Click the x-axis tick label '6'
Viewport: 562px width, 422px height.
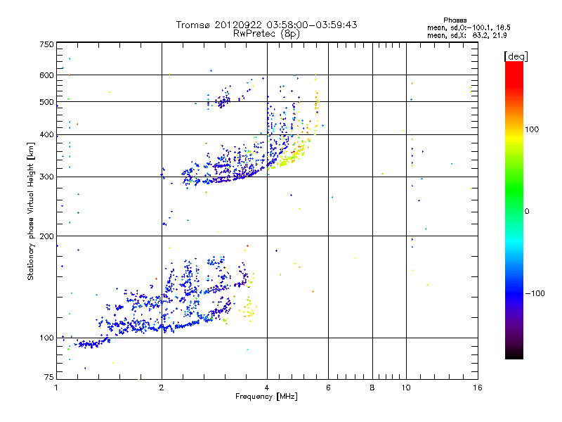328,388
